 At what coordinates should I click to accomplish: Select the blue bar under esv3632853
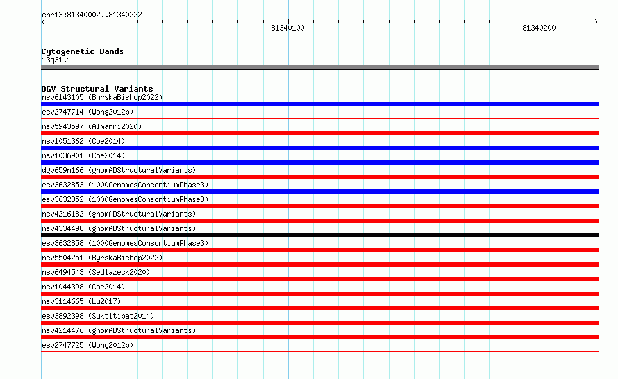[x=319, y=192]
